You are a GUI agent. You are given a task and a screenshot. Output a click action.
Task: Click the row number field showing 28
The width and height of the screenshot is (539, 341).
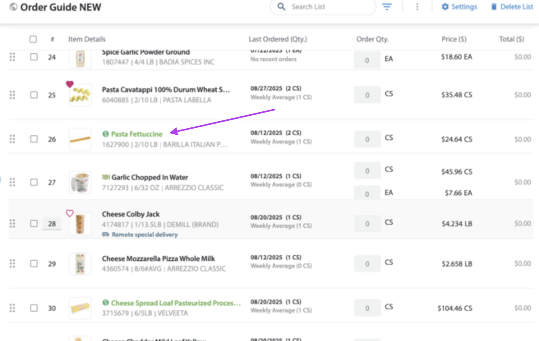point(52,224)
